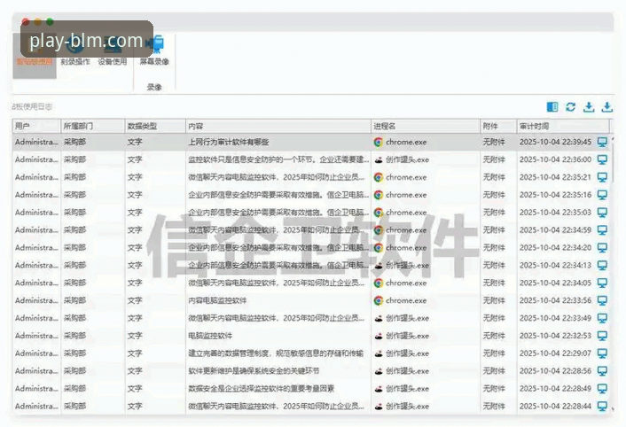
Task: Open monitor icon for 22:33:56 row
Action: point(602,300)
